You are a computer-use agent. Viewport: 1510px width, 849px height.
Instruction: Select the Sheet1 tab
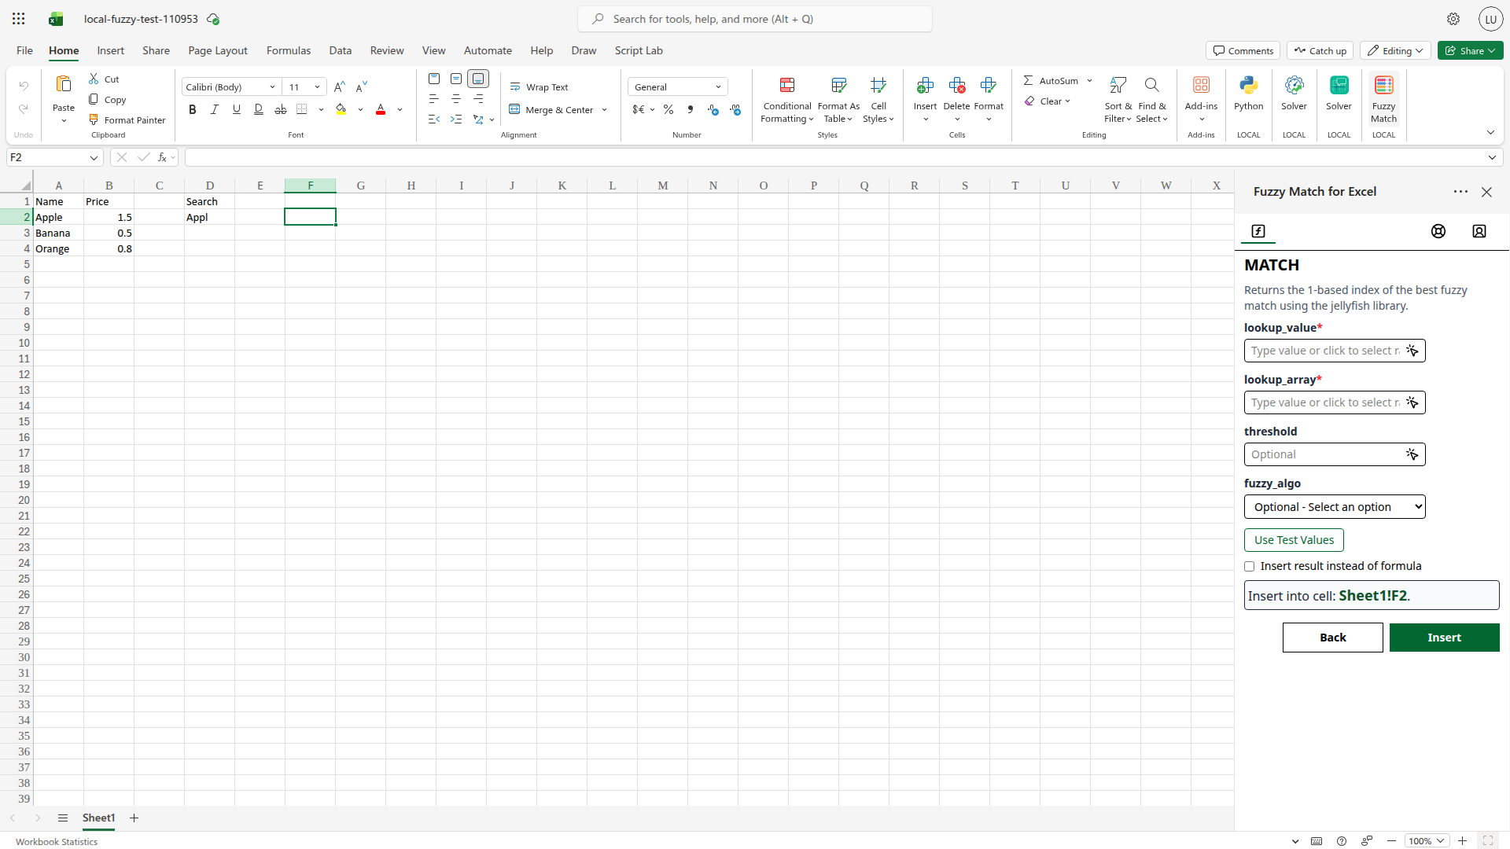(x=98, y=818)
